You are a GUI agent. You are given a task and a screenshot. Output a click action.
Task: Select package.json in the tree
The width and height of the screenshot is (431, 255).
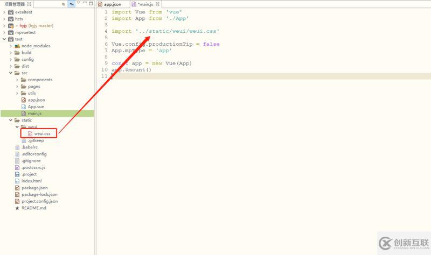click(34, 188)
